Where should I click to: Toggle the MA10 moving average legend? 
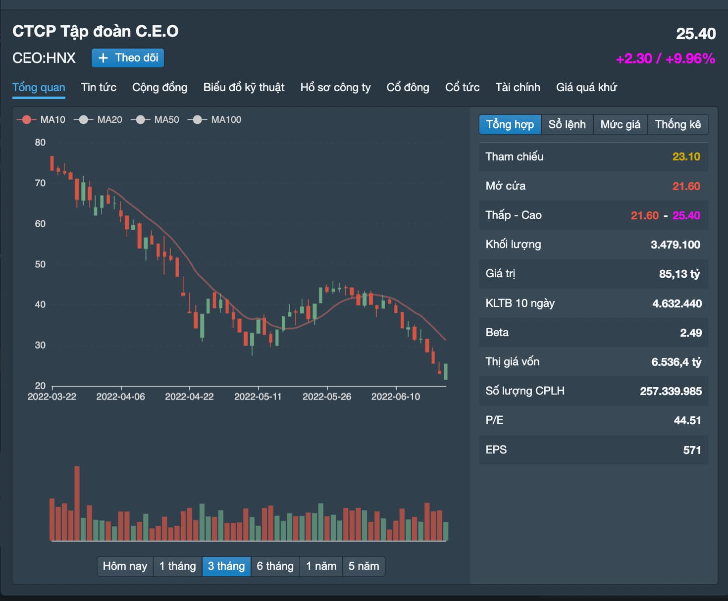click(x=41, y=119)
